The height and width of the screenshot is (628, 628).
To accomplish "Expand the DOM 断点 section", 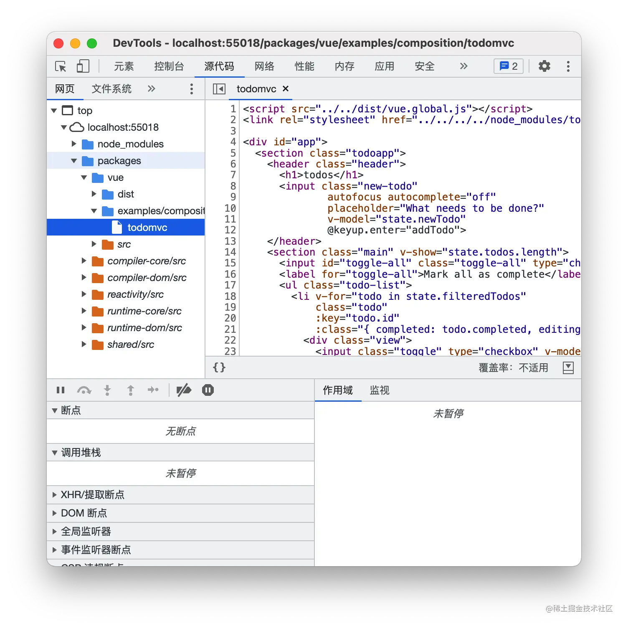I will pos(180,513).
